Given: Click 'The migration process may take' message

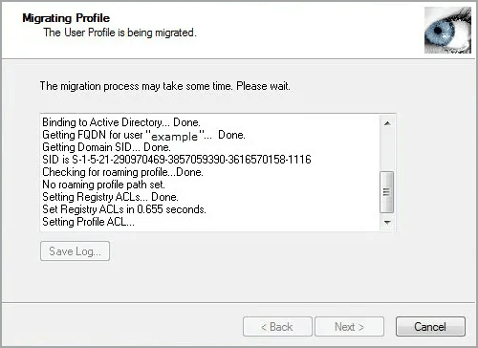Looking at the screenshot, I should [165, 86].
